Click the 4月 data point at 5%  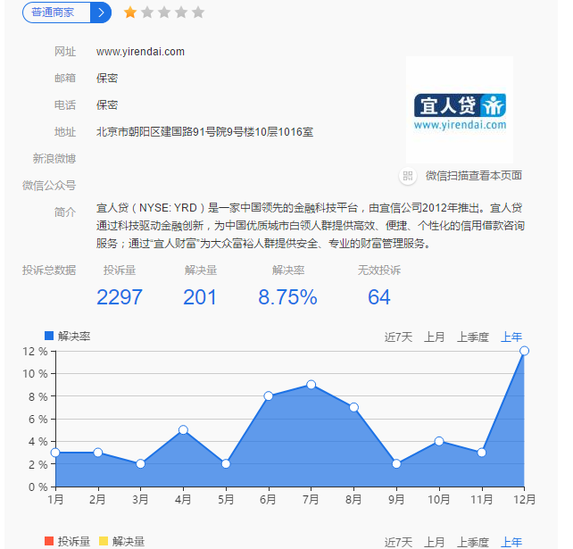click(183, 430)
